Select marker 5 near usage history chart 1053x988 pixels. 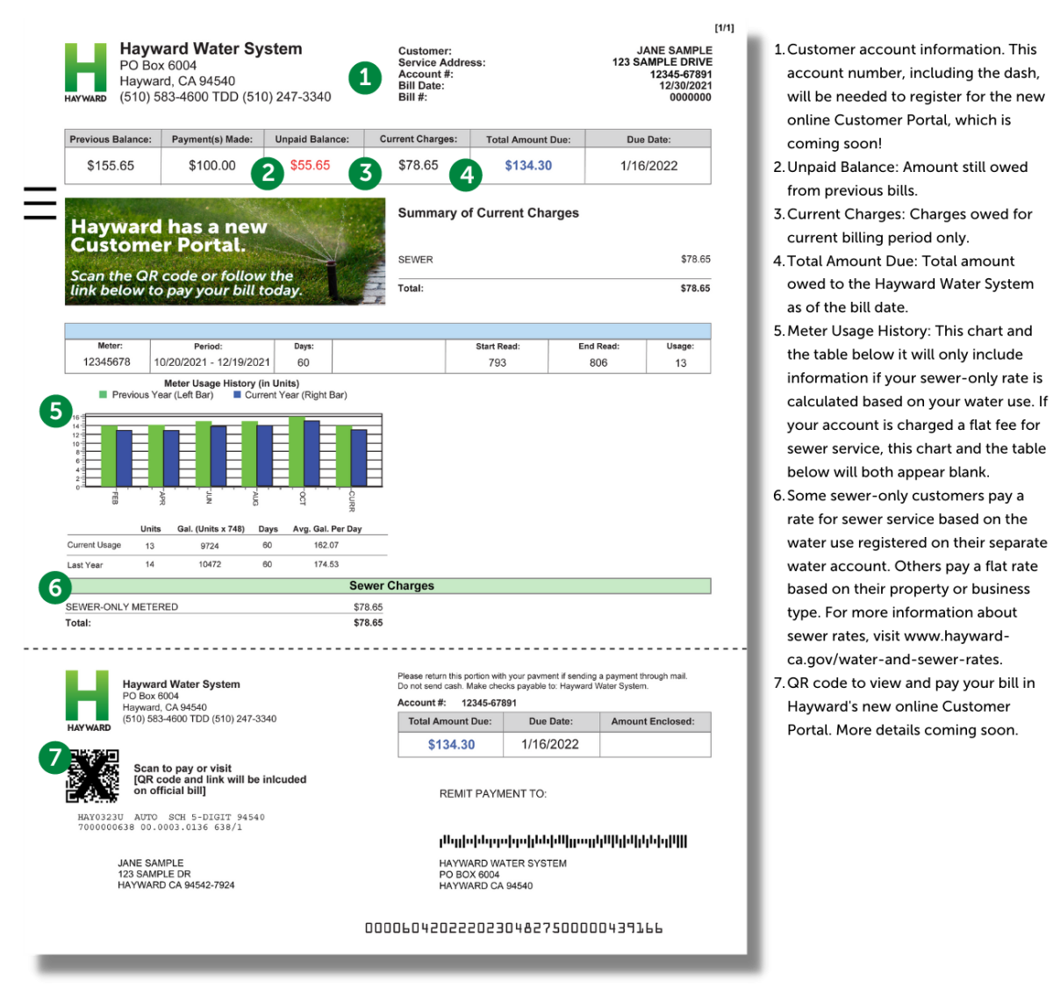coord(55,411)
